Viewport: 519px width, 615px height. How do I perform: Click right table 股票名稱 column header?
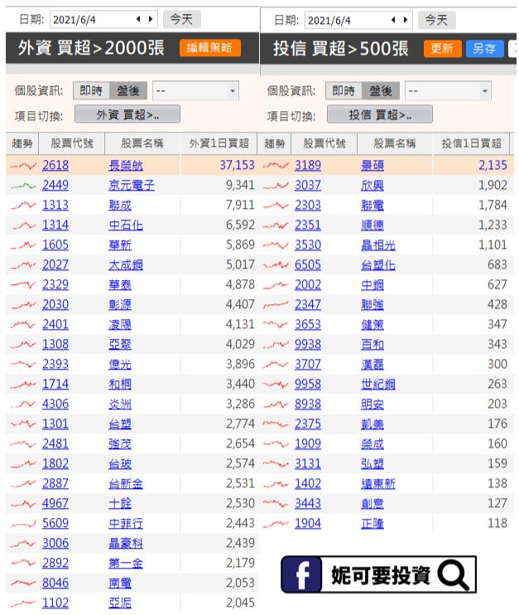(395, 143)
